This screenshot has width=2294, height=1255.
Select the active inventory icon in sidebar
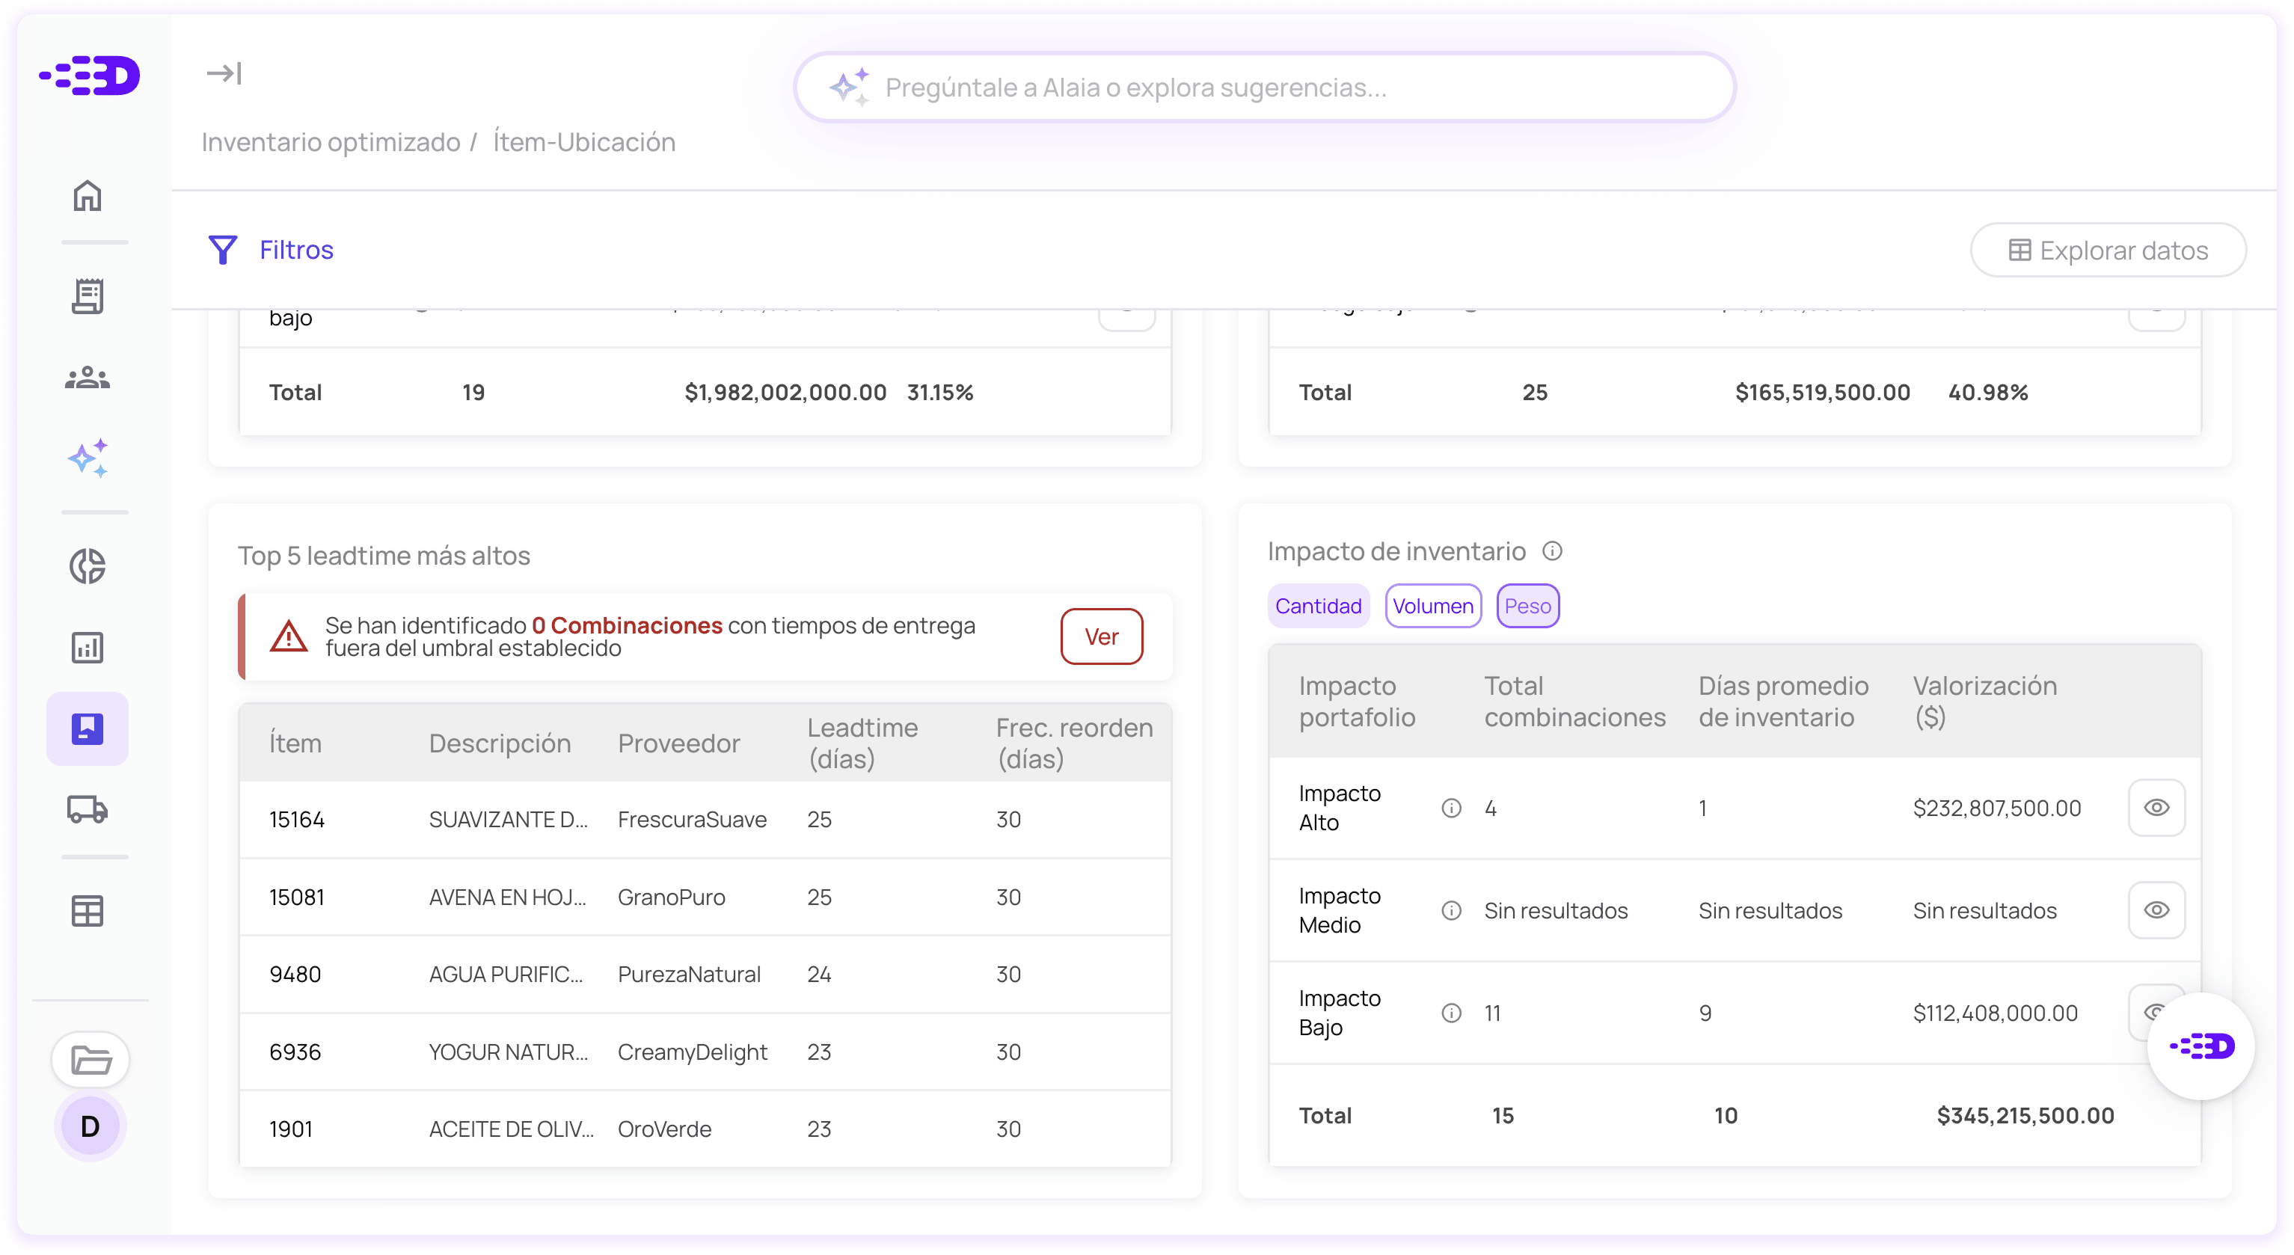coord(88,728)
